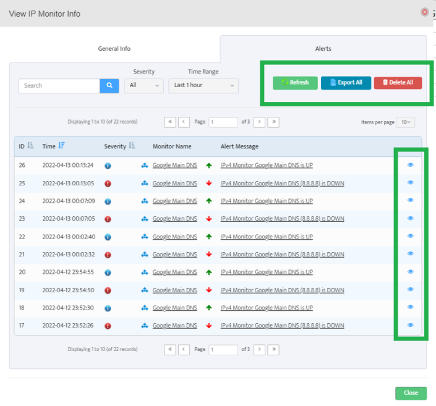Open Google Main DNS link in row 21
Viewport: 436px width, 406px height.
point(174,254)
